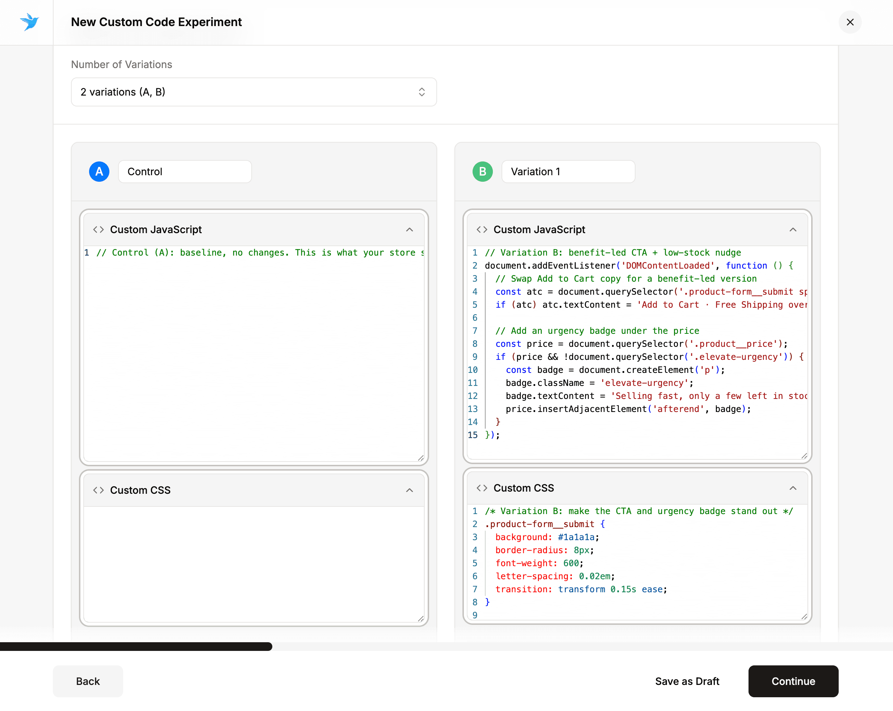Click Variation 1 JavaScript editor resize handle

click(804, 455)
